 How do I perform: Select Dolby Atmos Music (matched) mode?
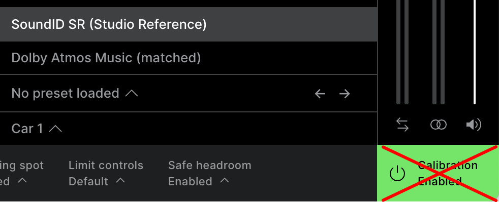[189, 58]
